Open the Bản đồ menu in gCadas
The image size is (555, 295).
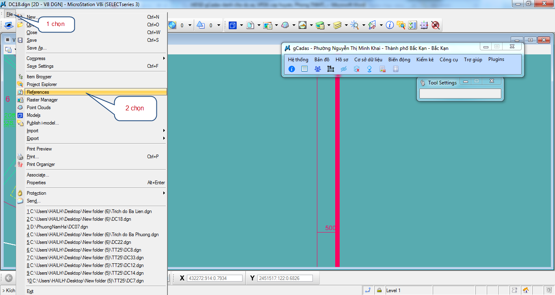click(322, 60)
